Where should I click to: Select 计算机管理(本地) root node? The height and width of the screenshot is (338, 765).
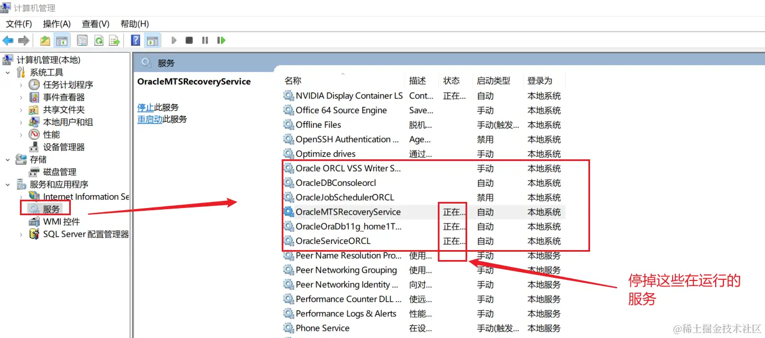(x=48, y=60)
